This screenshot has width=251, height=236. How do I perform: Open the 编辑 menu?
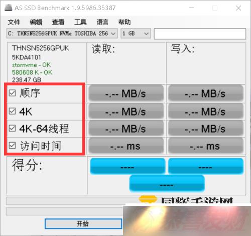pos(36,22)
